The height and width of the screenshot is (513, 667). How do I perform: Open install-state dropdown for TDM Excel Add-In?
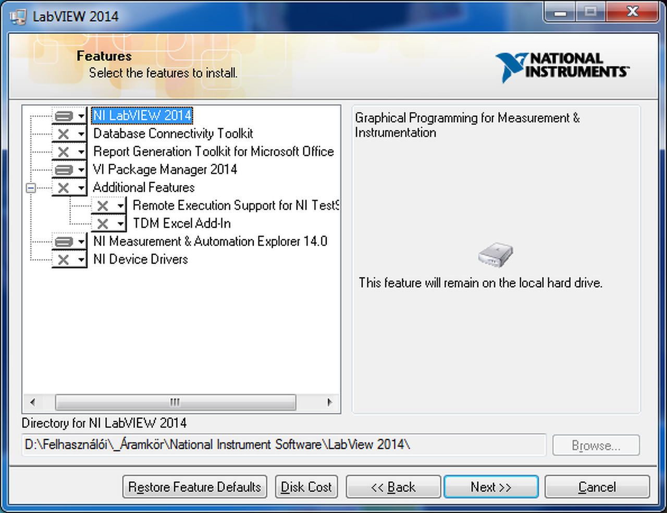109,224
